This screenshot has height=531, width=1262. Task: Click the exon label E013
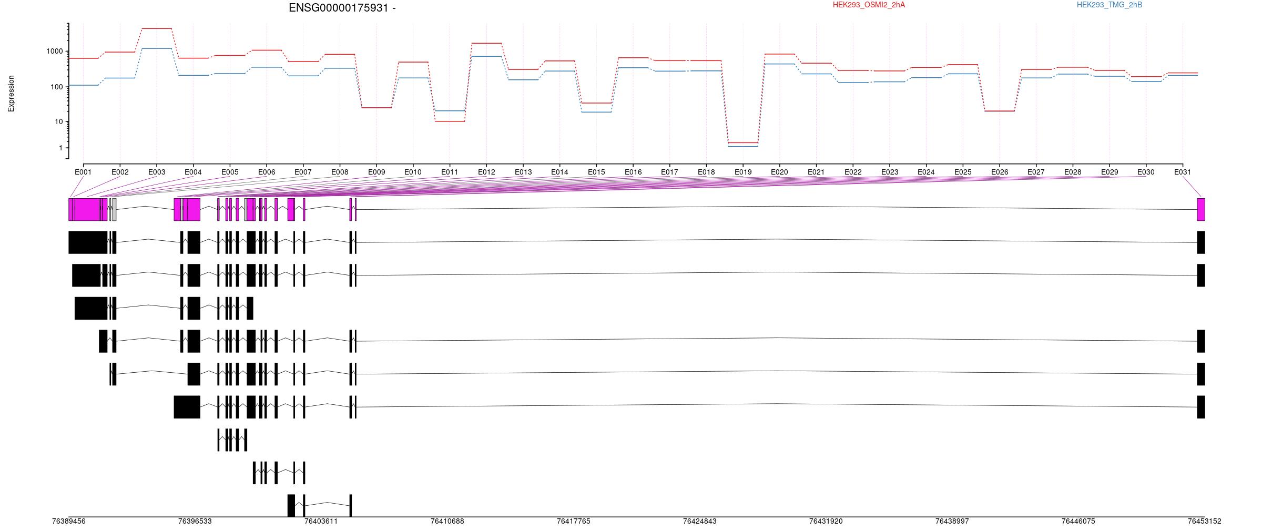pos(523,172)
